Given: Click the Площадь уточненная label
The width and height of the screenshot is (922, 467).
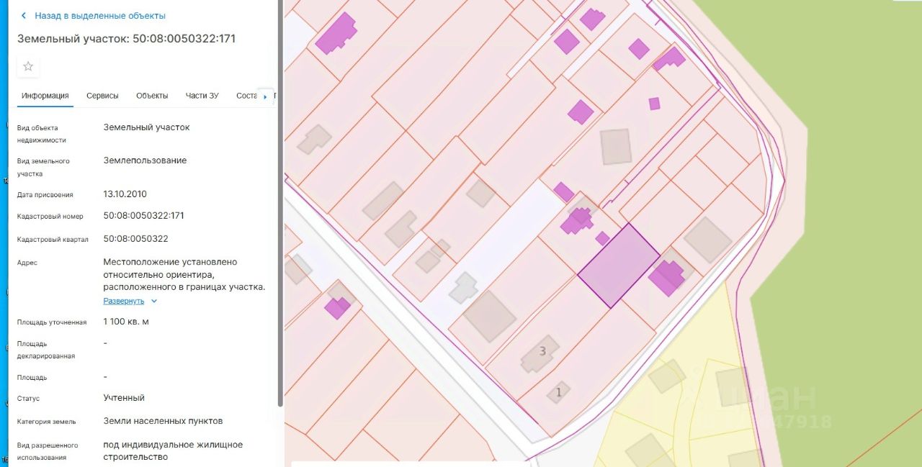Looking at the screenshot, I should coord(52,322).
